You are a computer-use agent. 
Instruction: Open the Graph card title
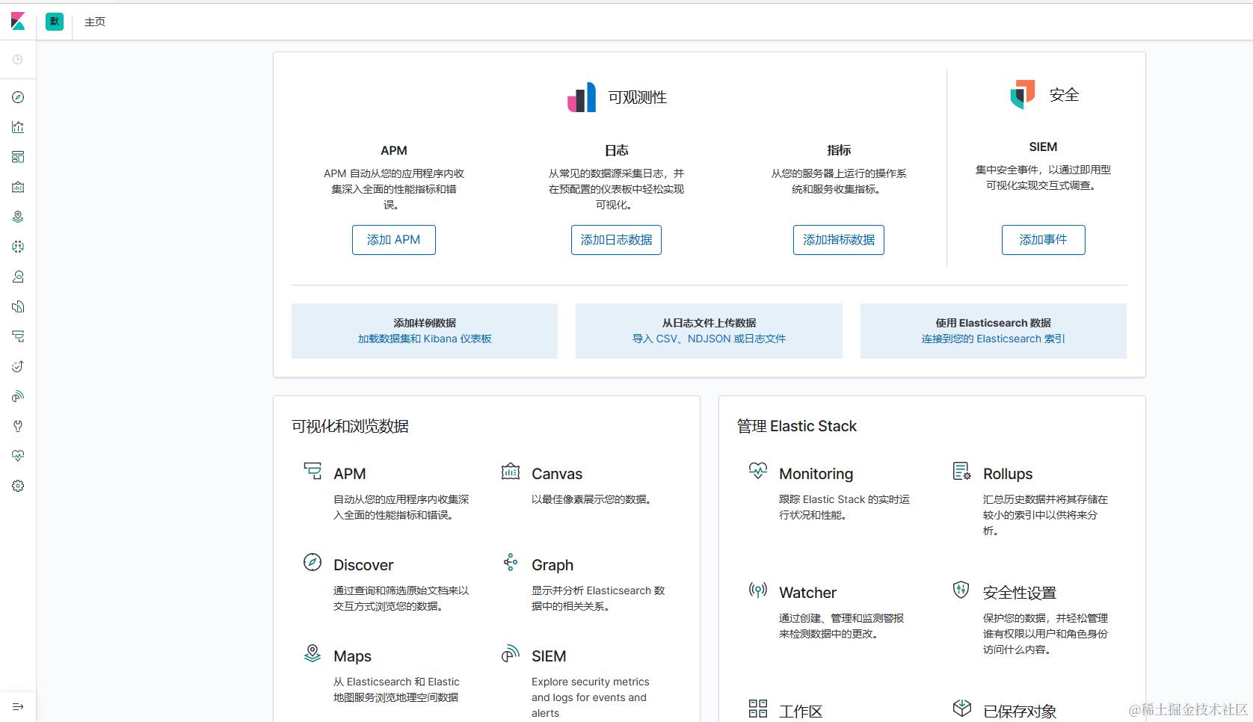pos(552,565)
